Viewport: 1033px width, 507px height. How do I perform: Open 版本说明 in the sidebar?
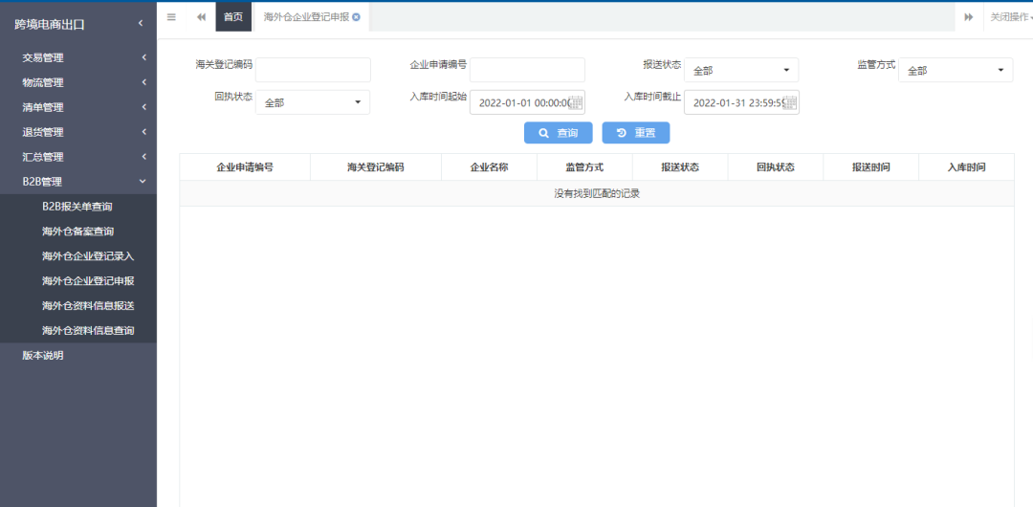(x=43, y=356)
